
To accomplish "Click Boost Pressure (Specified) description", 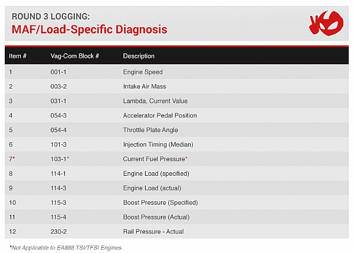I will 160,202.
